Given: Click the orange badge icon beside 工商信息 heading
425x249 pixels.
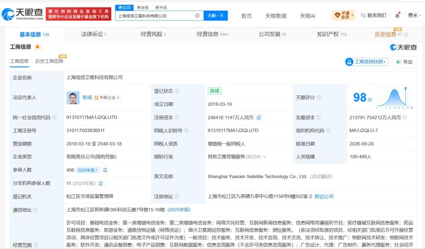Looking at the screenshot, I should click(x=38, y=47).
